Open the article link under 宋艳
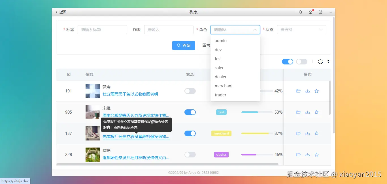 point(136,115)
